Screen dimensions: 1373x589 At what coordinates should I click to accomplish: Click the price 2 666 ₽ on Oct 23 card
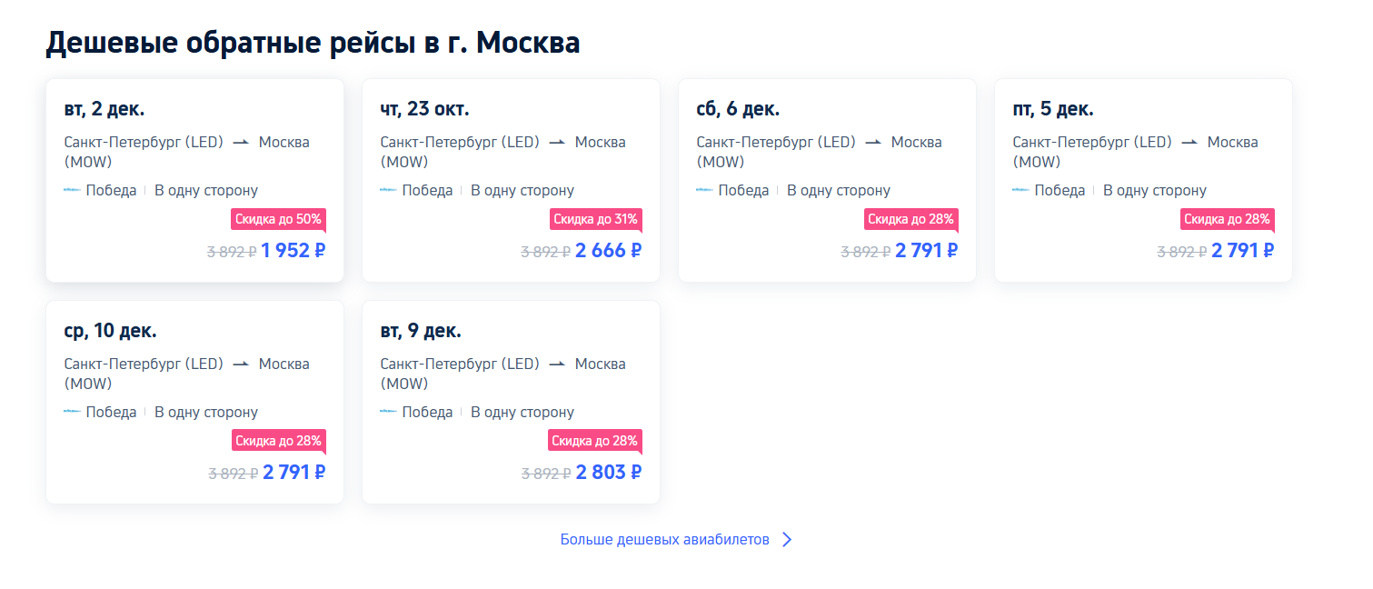click(607, 250)
